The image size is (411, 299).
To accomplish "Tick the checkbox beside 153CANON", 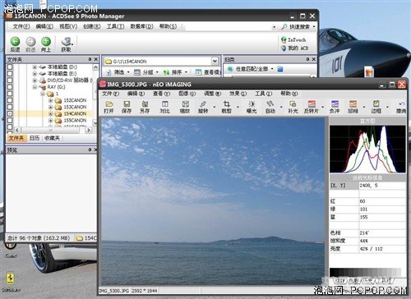I will click(x=10, y=107).
